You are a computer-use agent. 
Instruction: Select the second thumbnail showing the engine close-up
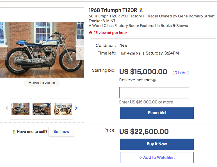coord(42,109)
